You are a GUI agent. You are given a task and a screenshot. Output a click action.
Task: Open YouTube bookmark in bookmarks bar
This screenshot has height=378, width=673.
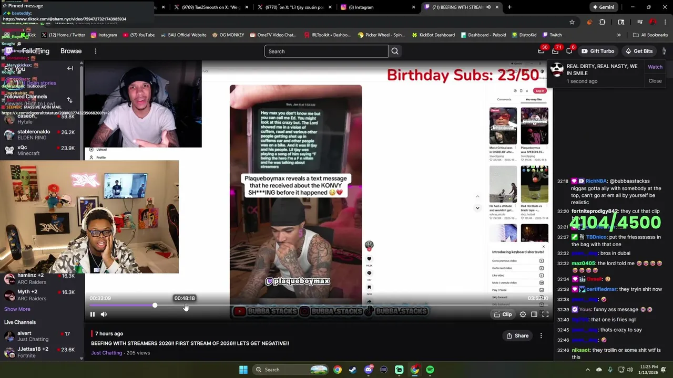pos(139,35)
